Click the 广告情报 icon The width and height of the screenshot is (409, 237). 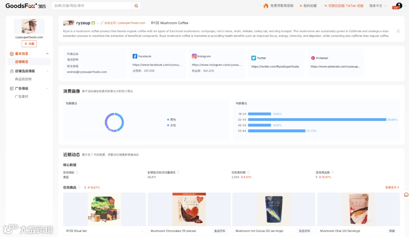(12, 88)
